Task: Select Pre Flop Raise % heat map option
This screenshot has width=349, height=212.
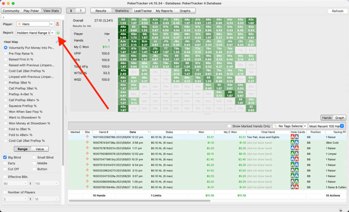Action: click(5, 54)
